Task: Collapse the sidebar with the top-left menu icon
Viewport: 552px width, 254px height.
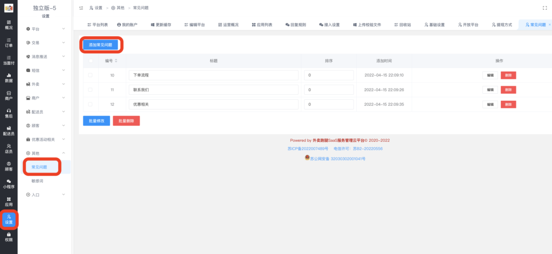Action: [x=81, y=8]
